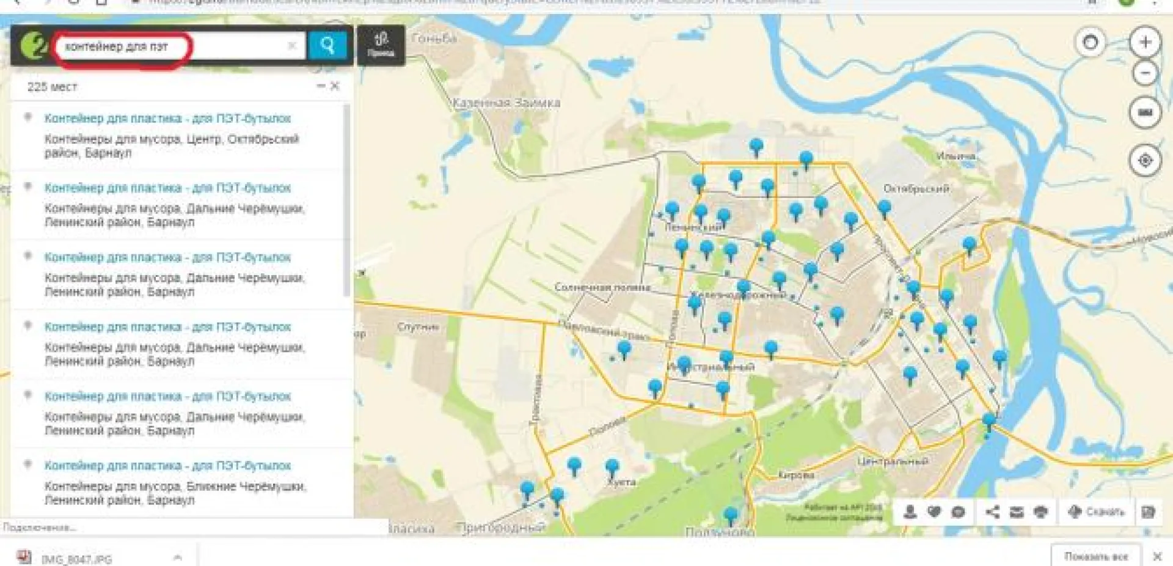Rotate map with compass button
This screenshot has width=1173, height=566.
click(x=1090, y=43)
